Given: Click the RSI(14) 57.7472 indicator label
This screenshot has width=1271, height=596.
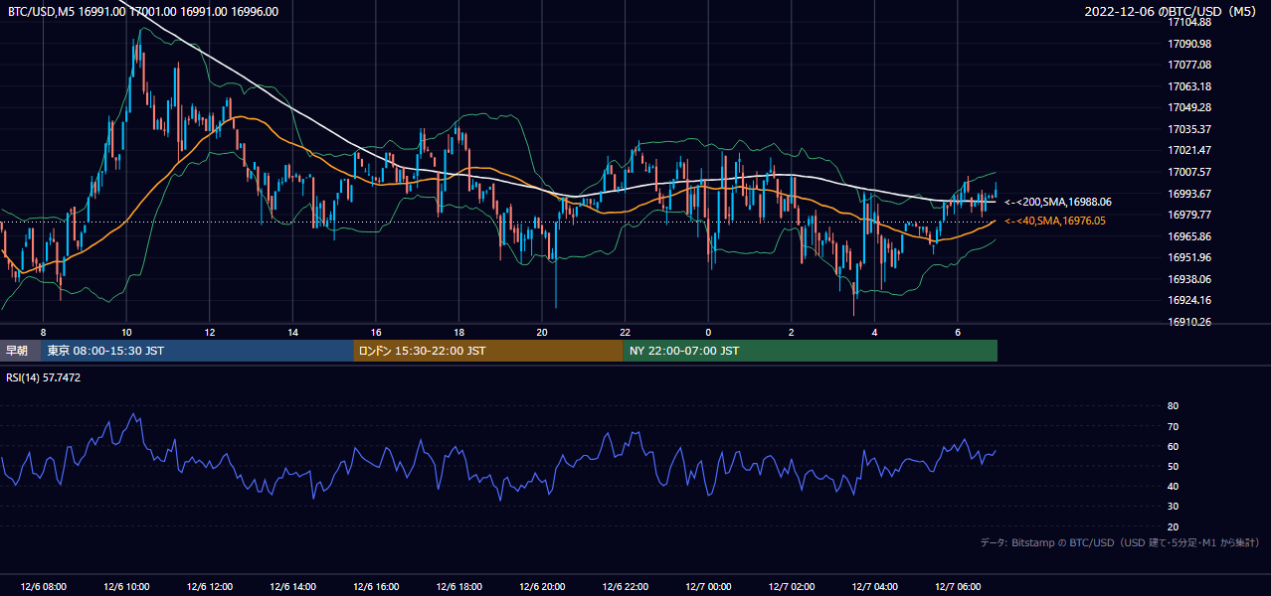Looking at the screenshot, I should [x=44, y=377].
